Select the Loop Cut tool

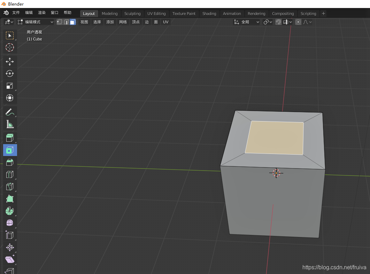coord(10,174)
